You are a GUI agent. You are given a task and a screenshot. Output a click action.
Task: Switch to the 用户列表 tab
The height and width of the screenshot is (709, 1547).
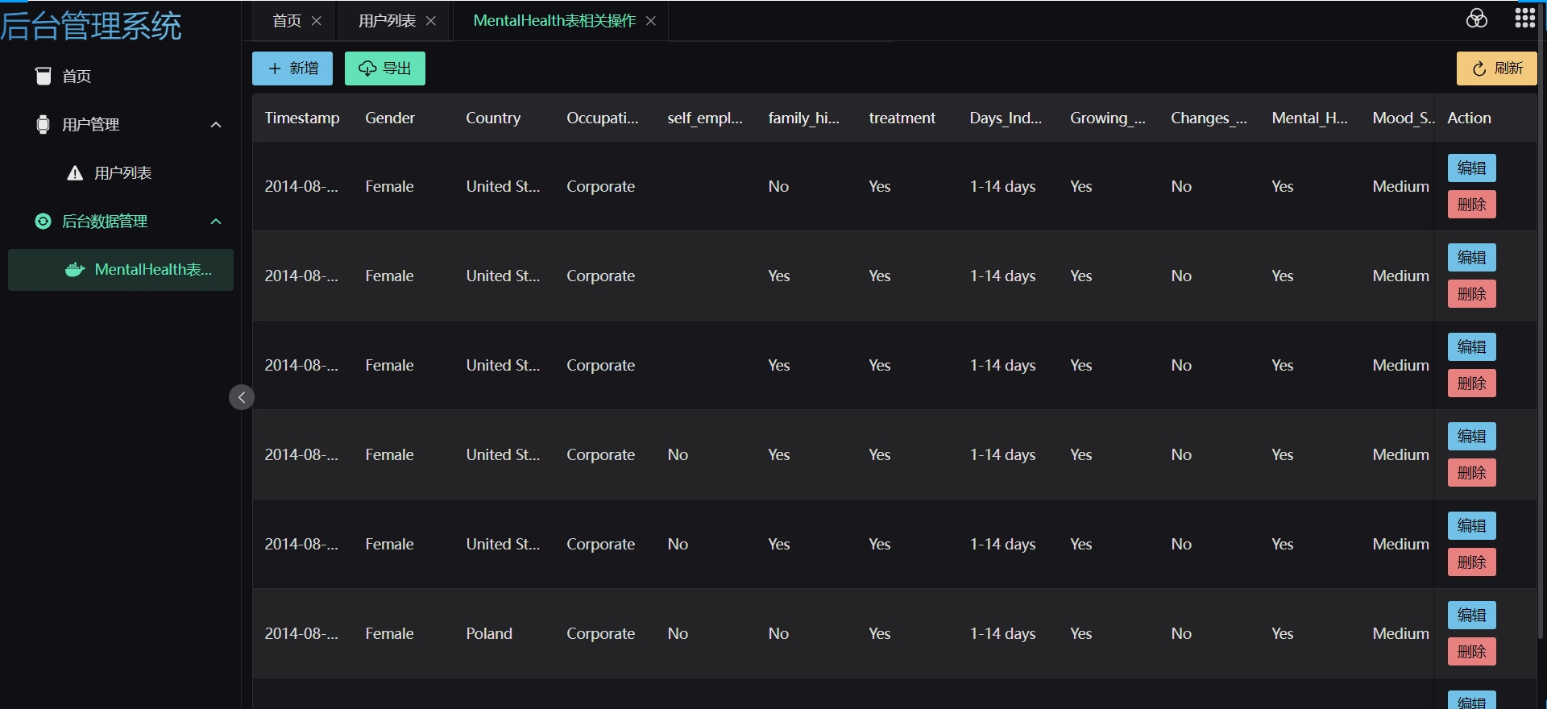click(x=388, y=21)
